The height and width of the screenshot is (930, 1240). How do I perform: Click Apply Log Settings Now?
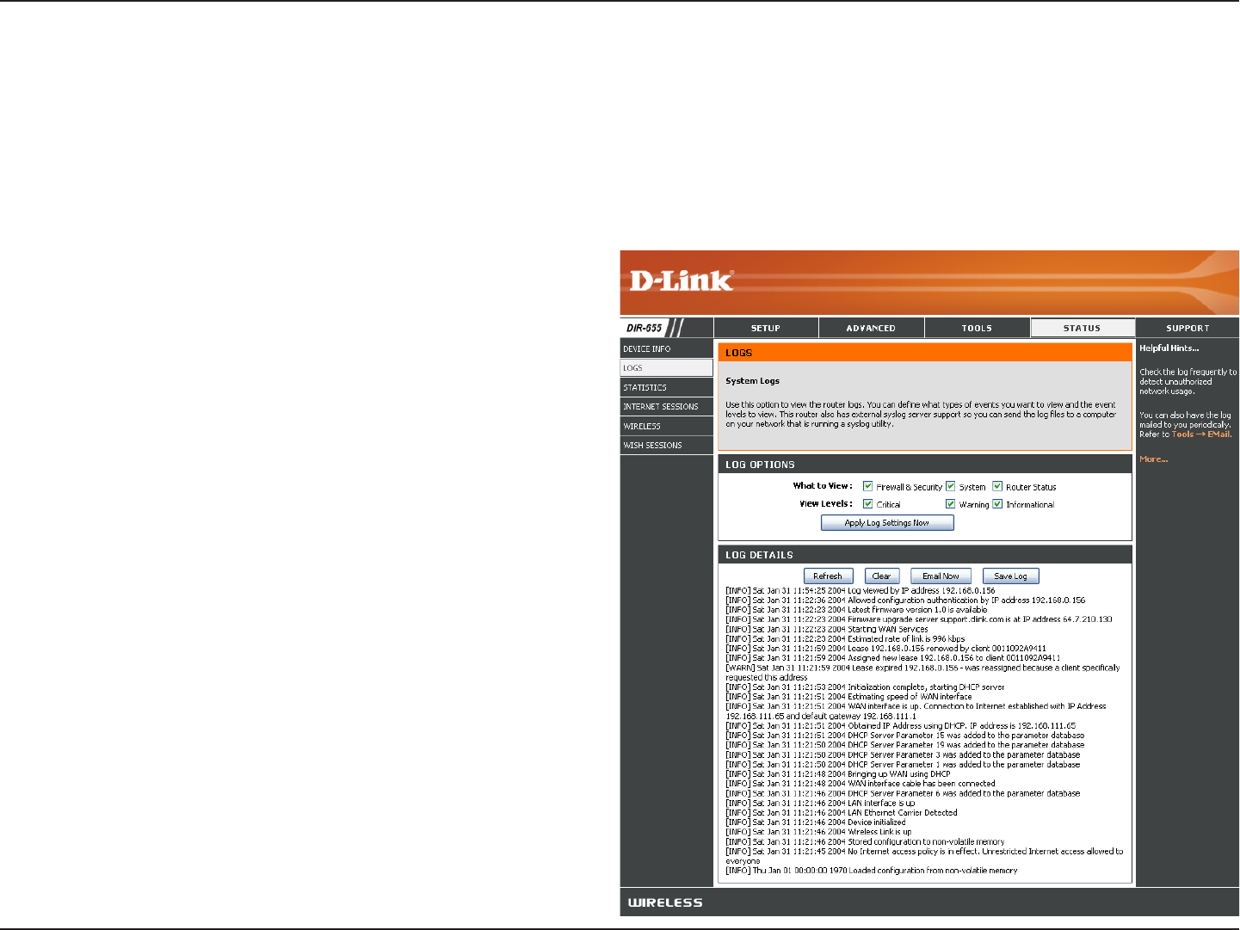(887, 522)
